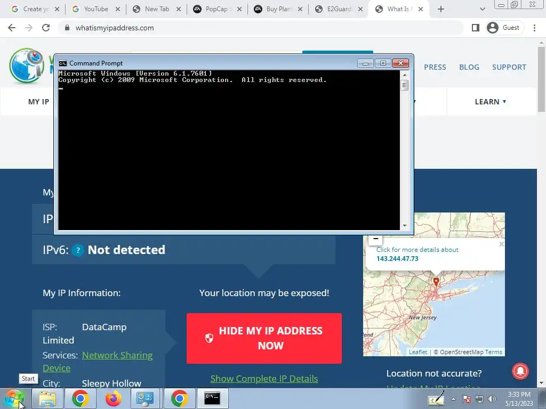Click the Command Prompt title bar icon

[63, 63]
